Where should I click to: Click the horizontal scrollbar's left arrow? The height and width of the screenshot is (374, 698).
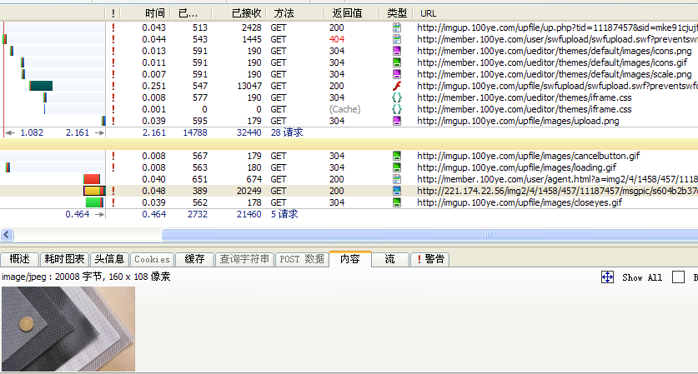click(7, 234)
